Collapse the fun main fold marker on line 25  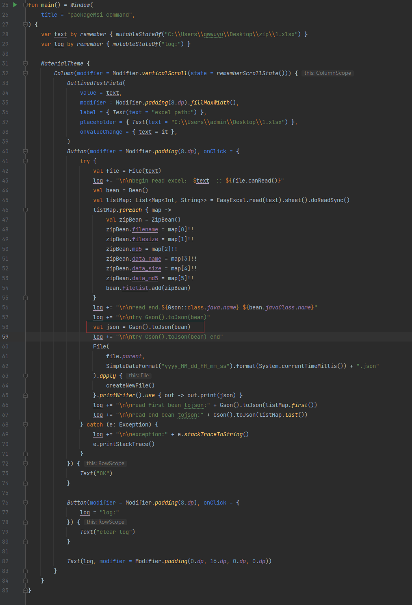pos(25,5)
